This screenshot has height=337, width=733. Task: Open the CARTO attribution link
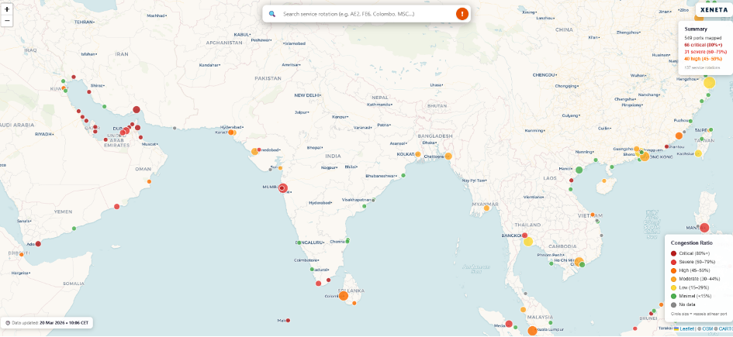click(725, 328)
